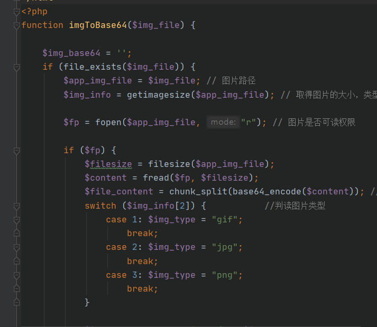Click the $fp variable assigned from fopen

pos(71,123)
